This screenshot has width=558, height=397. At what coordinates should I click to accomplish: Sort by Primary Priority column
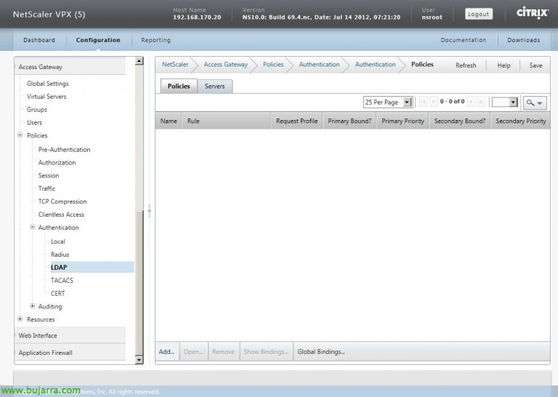tap(403, 121)
